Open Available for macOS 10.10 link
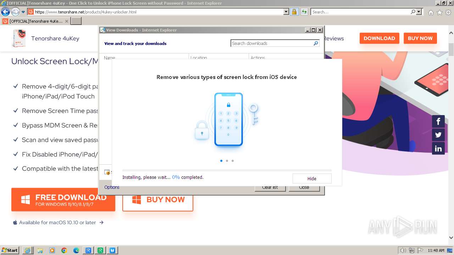The height and width of the screenshot is (255, 454). click(x=58, y=222)
